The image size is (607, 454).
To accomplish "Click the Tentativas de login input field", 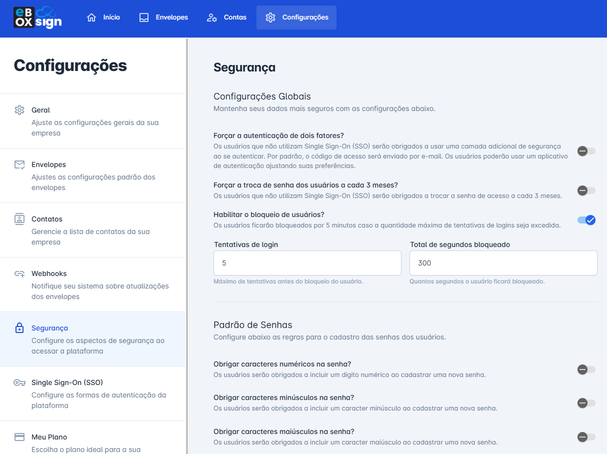I will coord(307,262).
